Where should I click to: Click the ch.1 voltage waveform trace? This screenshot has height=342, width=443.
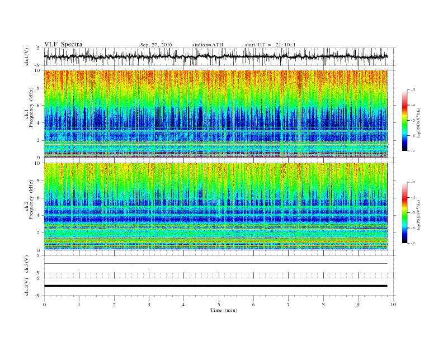[x=215, y=56]
